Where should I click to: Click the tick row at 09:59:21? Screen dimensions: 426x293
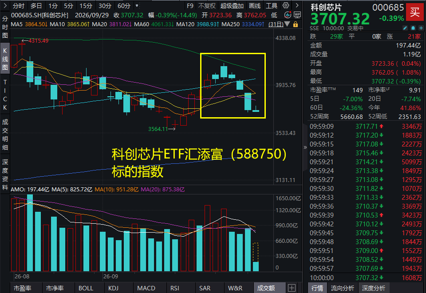click(366, 162)
